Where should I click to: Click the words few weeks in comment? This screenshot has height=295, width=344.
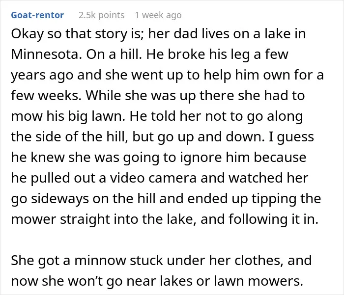[x=46, y=95]
